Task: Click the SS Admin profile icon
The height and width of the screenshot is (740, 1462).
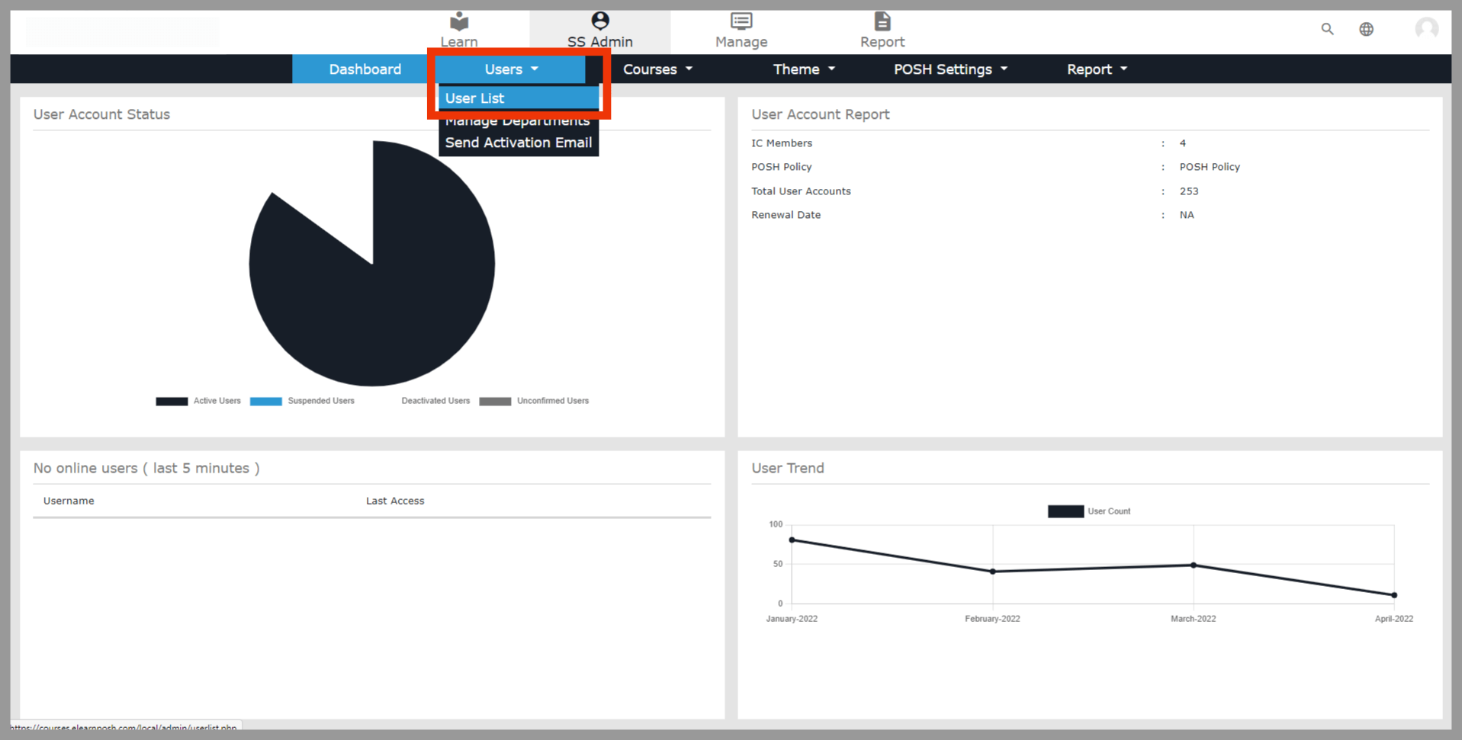Action: coord(599,21)
